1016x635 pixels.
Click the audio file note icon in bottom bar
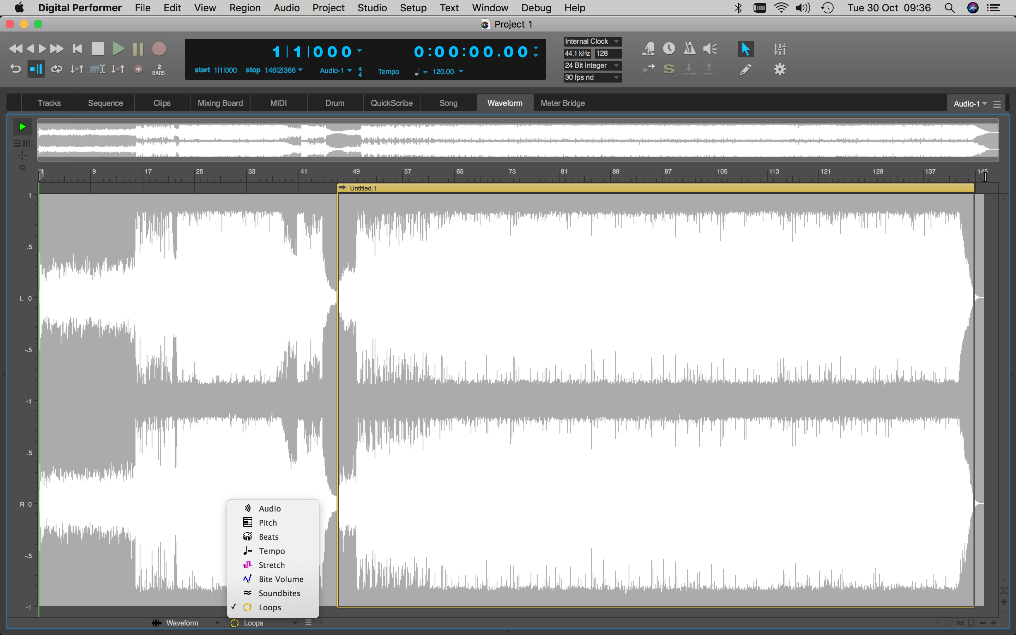pos(972,623)
